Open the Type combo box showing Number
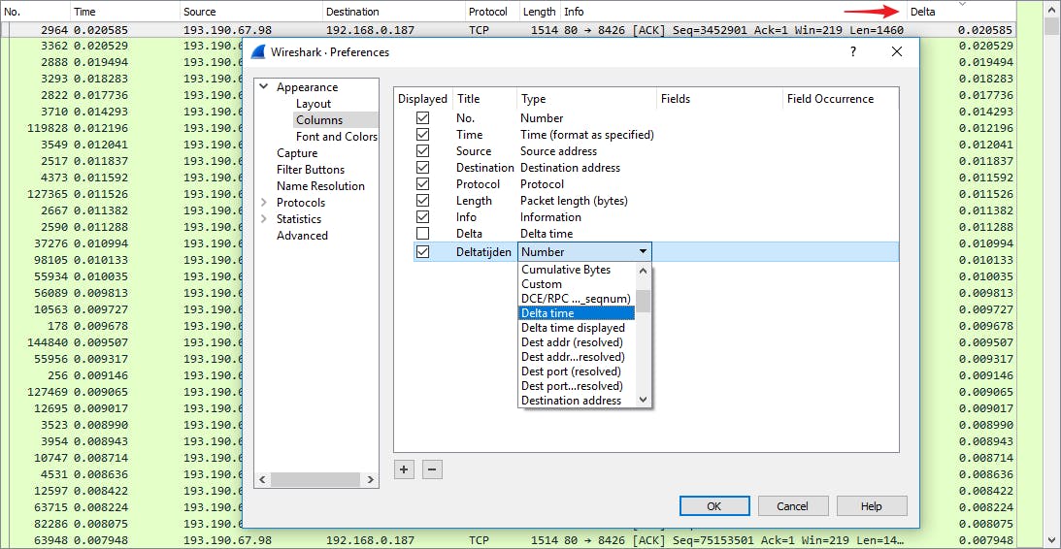 [584, 251]
